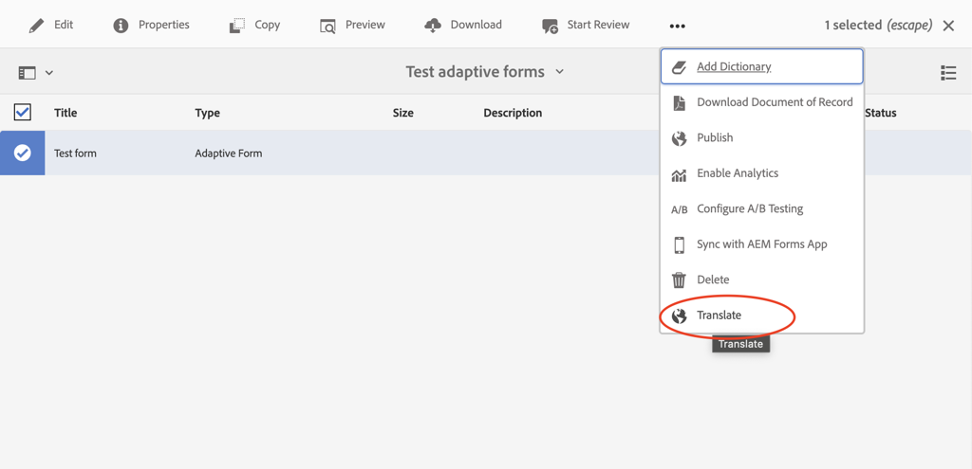Click the Add Dictionary link
972x469 pixels.
click(734, 66)
